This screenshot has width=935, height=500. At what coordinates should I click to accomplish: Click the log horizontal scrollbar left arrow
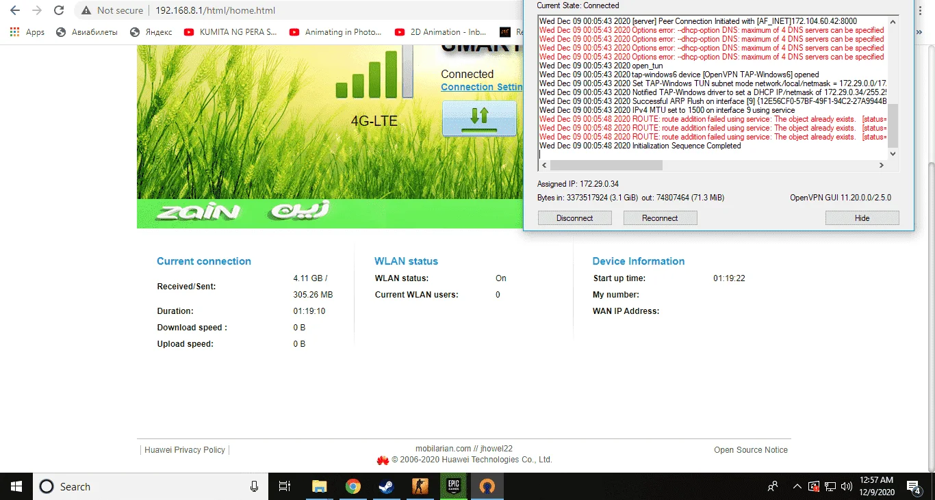(543, 166)
